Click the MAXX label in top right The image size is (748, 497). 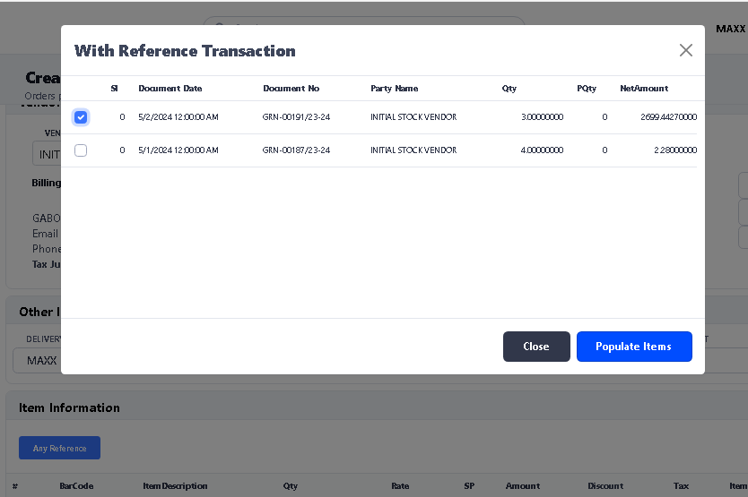click(x=730, y=29)
